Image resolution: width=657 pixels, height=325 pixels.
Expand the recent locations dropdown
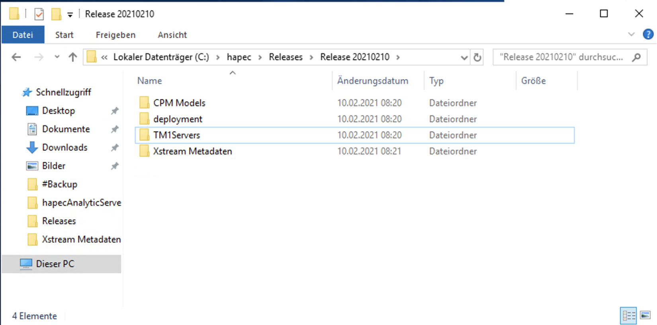point(57,57)
